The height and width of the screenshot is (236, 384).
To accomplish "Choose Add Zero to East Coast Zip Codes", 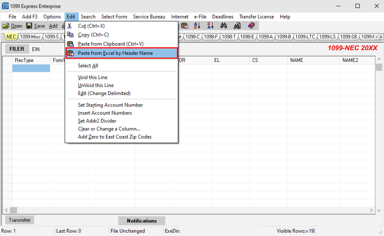I will coord(122,137).
